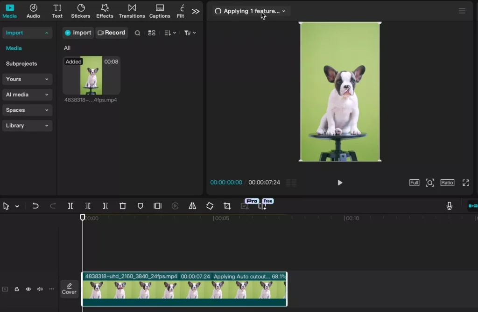Click the Record button
Image resolution: width=478 pixels, height=312 pixels.
[x=112, y=33]
